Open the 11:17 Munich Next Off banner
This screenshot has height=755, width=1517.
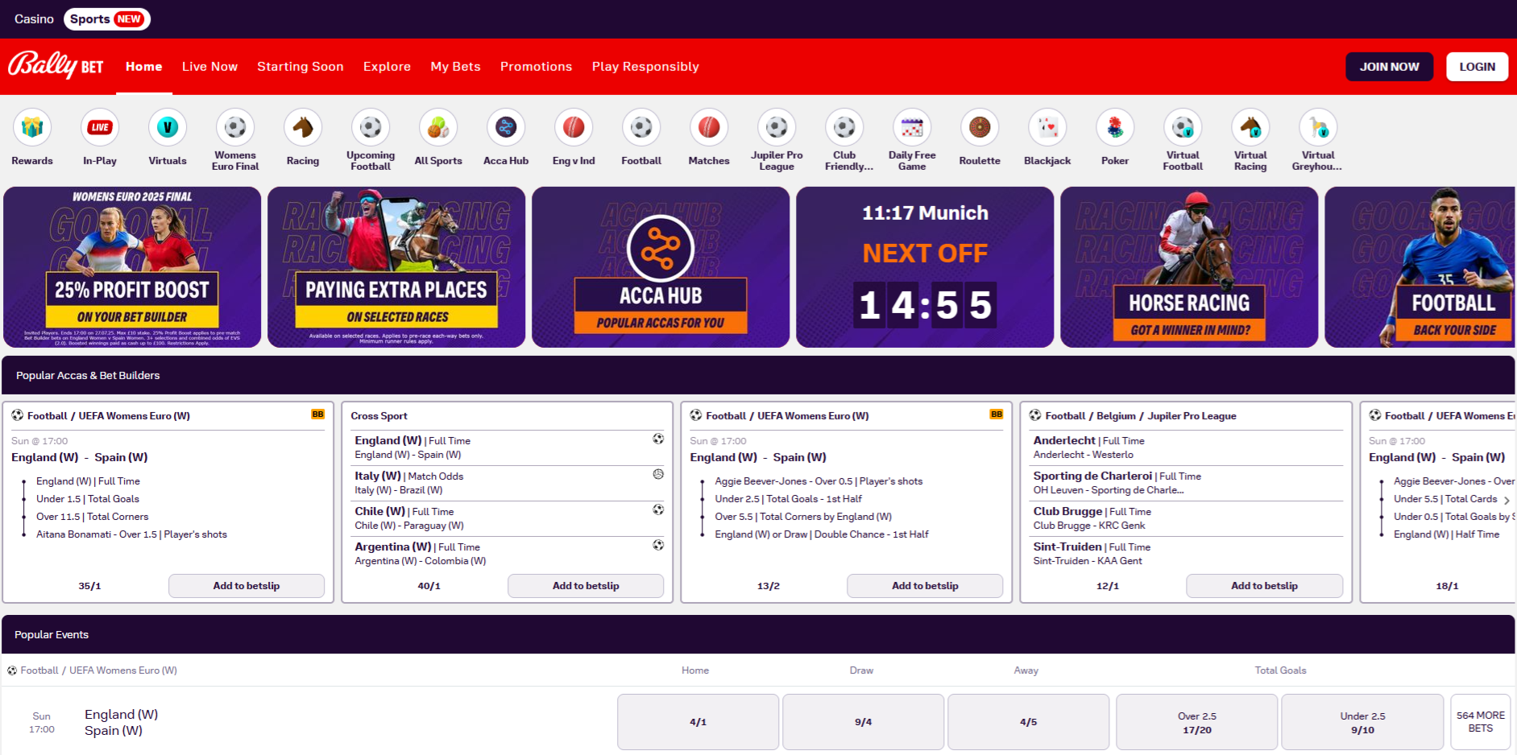pos(925,267)
